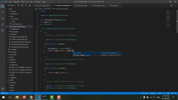
Task: Change encoding via UTF-8 status
Action: pyautogui.click(x=160, y=93)
